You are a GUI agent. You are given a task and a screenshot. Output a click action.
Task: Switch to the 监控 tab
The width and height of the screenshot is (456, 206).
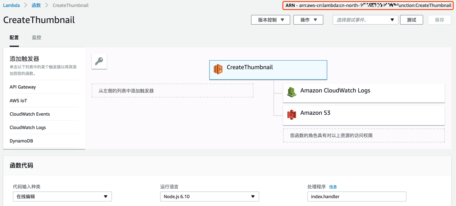36,37
